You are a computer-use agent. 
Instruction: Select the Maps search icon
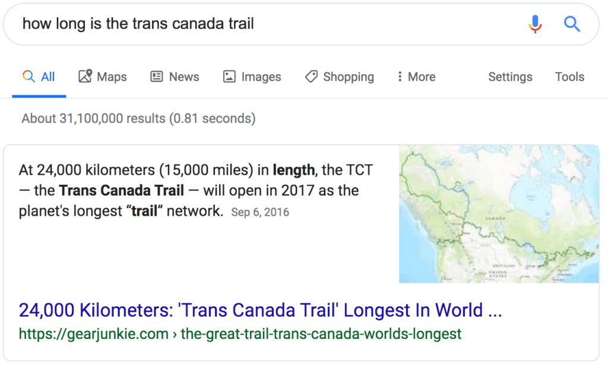tap(85, 76)
